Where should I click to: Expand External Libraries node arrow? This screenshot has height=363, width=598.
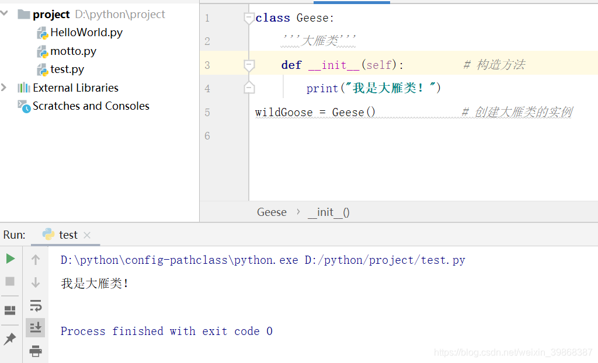click(4, 88)
